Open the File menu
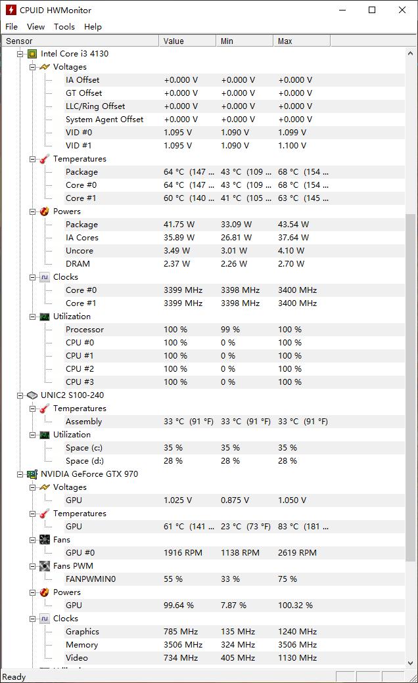This screenshot has width=418, height=683. point(11,27)
